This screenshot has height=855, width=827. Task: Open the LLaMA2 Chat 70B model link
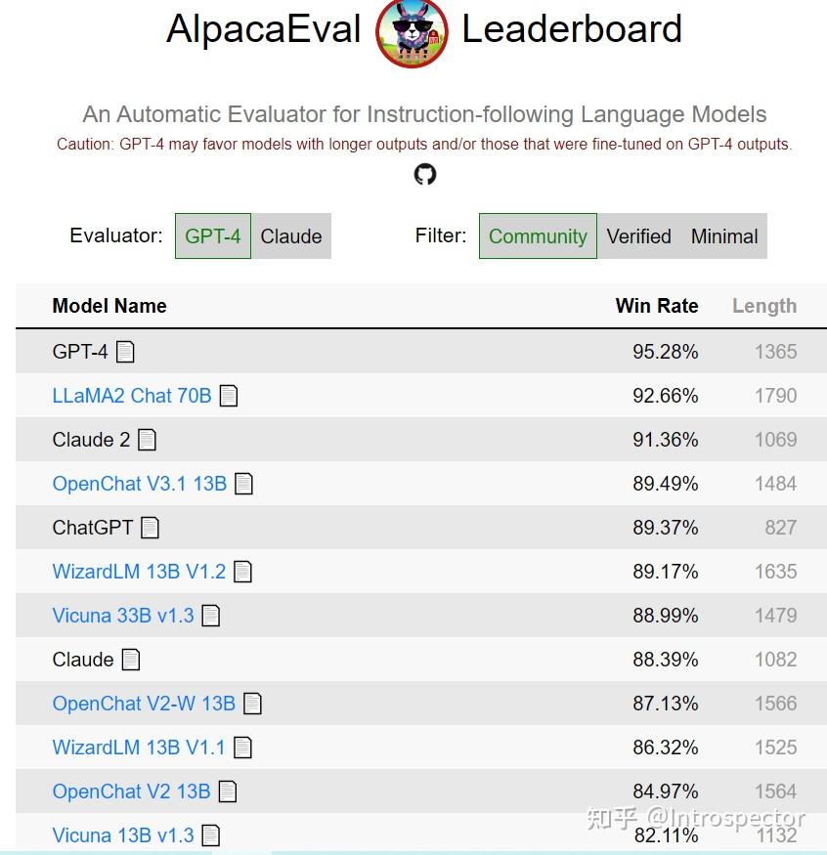tap(132, 396)
